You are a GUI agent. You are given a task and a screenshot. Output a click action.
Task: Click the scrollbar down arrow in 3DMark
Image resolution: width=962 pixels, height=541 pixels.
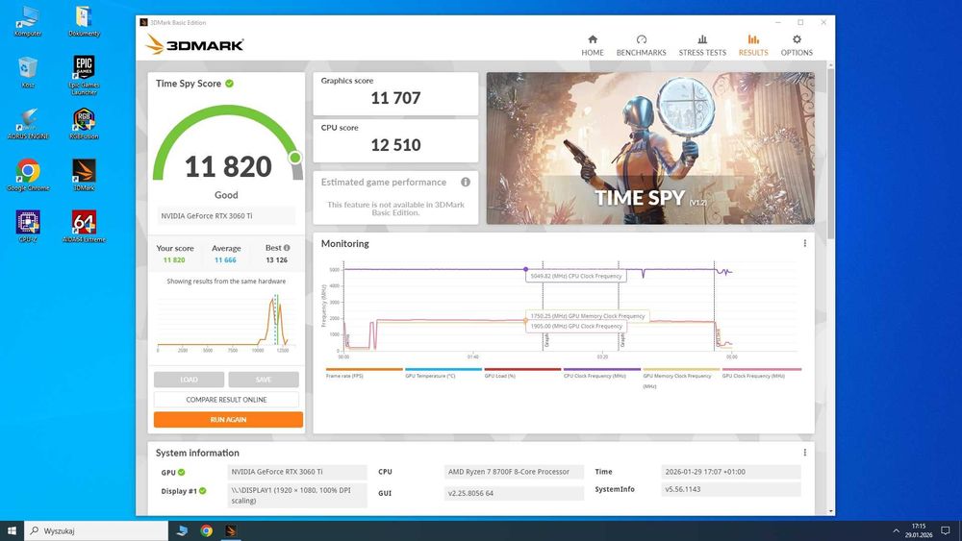[831, 511]
